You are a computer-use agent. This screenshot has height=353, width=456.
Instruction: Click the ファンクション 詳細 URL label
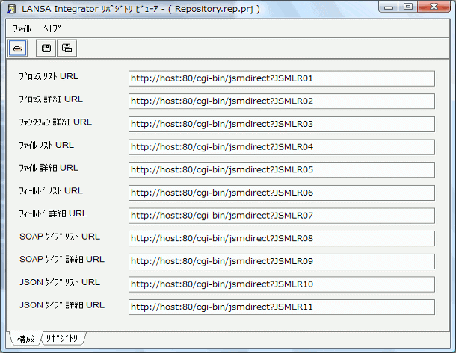[x=55, y=122]
